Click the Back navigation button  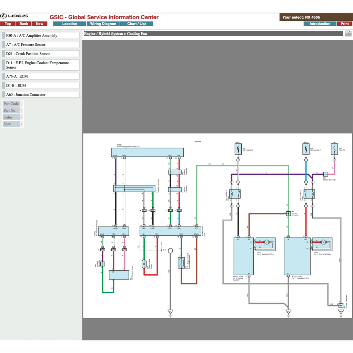pyautogui.click(x=24, y=24)
